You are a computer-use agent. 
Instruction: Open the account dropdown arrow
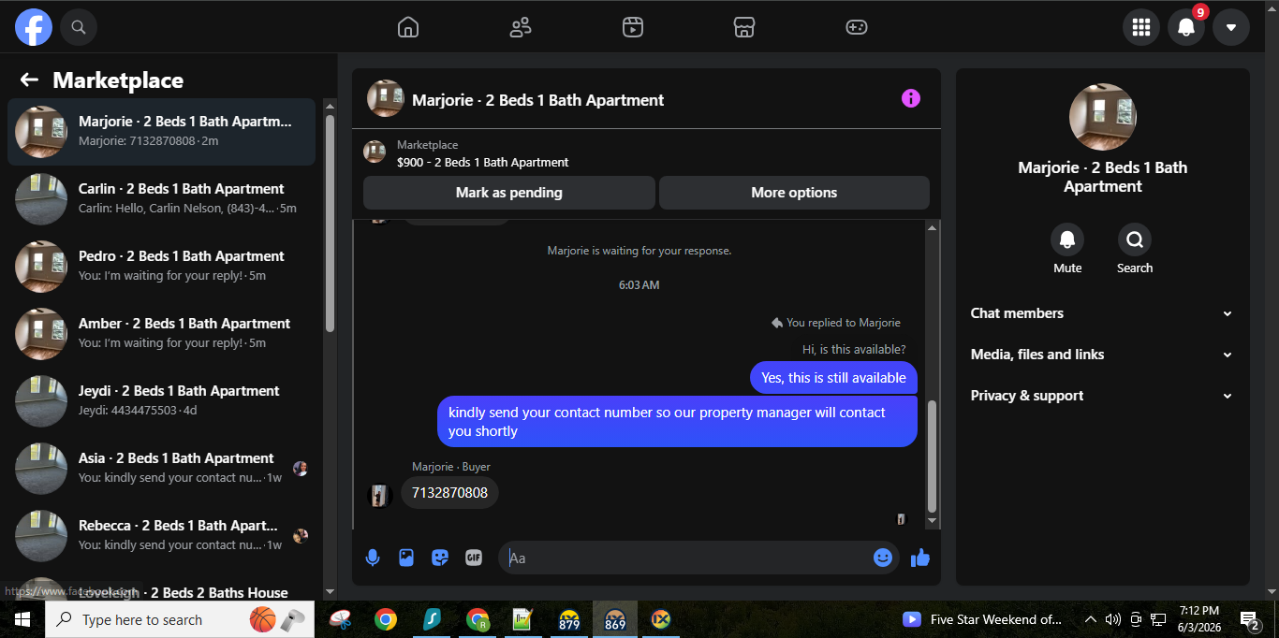coord(1231,27)
